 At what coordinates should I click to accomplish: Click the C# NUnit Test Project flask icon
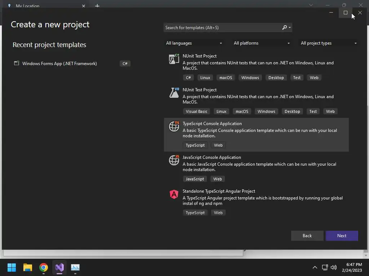[x=174, y=59]
